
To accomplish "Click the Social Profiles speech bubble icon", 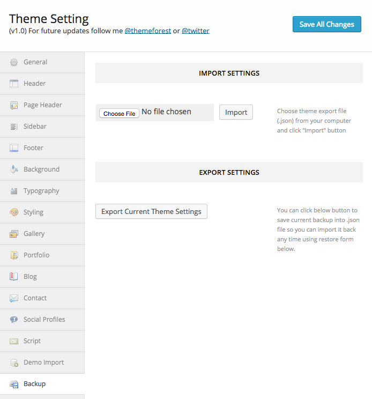I will [14, 320].
